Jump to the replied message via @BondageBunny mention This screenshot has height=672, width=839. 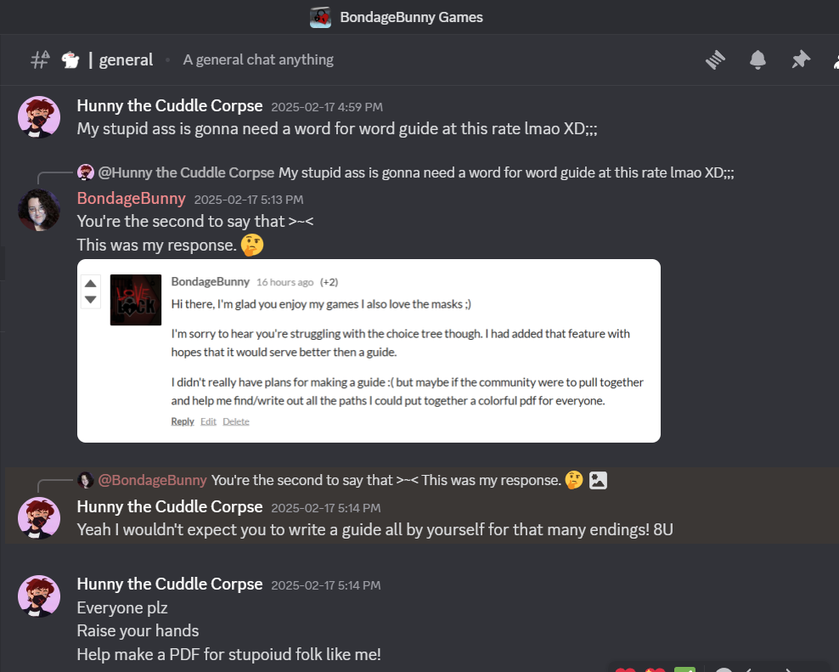coord(152,480)
